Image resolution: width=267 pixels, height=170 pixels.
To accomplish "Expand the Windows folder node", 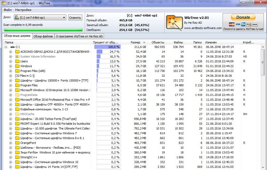I will [11, 66].
